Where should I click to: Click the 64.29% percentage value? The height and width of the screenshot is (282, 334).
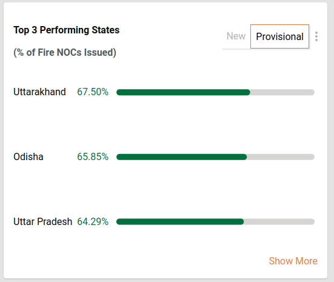click(93, 221)
